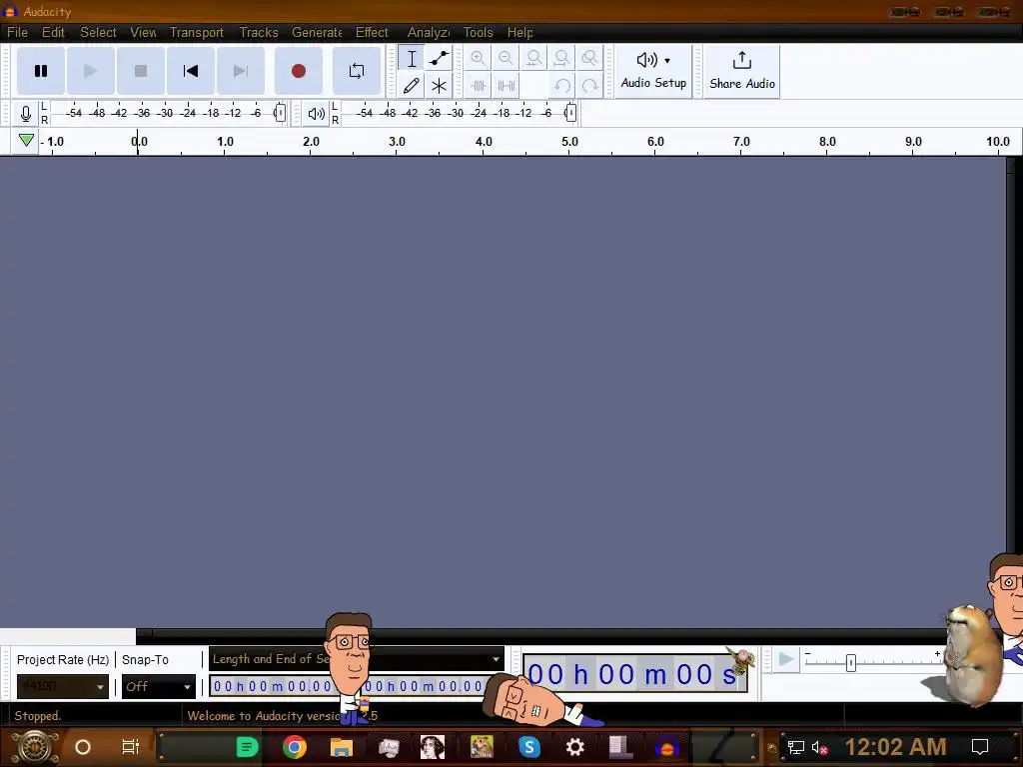Start recording with the Record button

298,71
